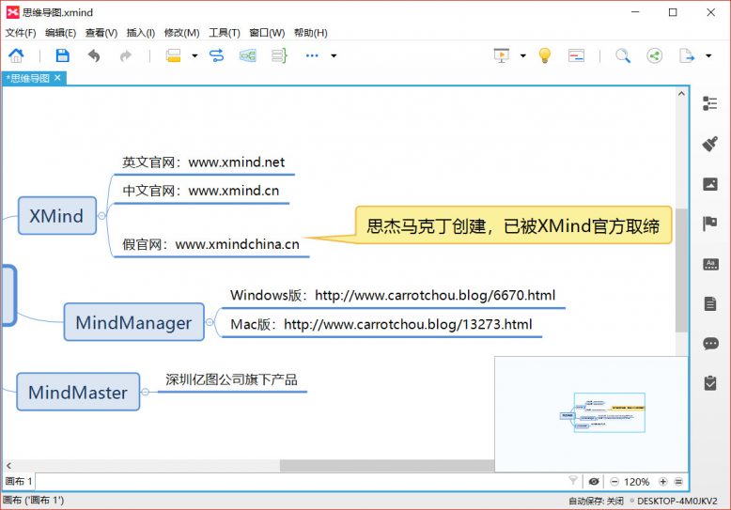Toggle the overview eye icon
This screenshot has height=510, width=731.
click(594, 482)
